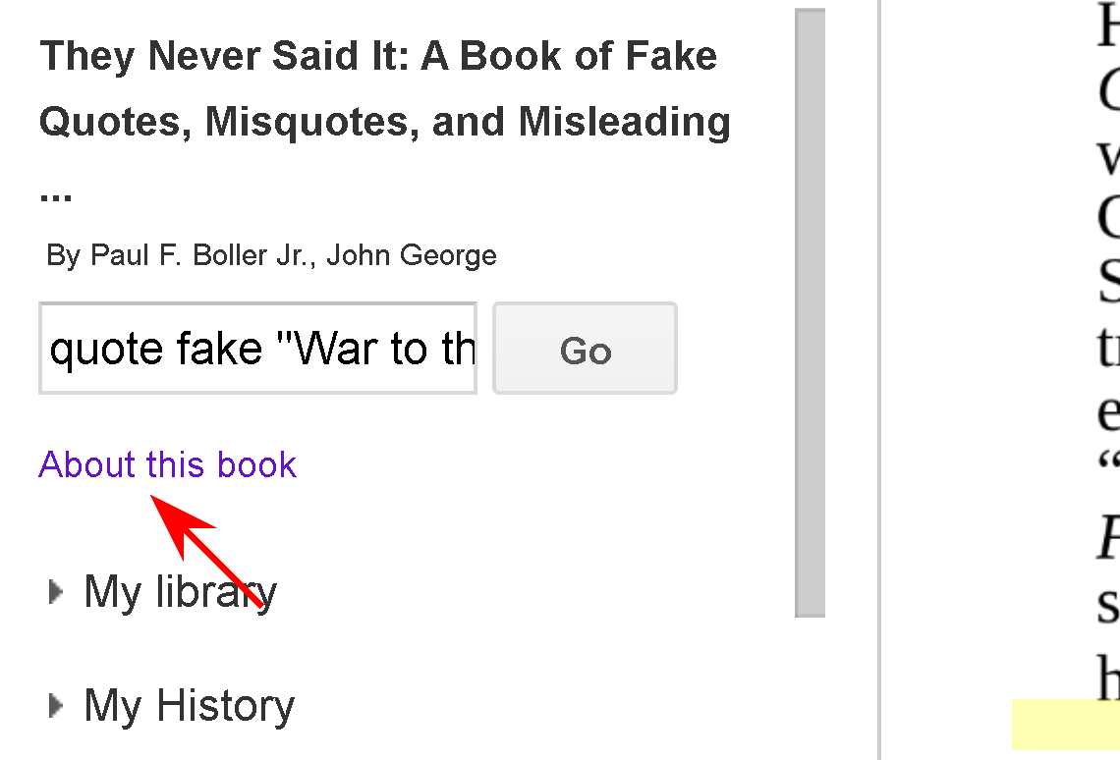The image size is (1120, 760).
Task: Click the yellow highlighted area on page
Action: (x=1065, y=725)
